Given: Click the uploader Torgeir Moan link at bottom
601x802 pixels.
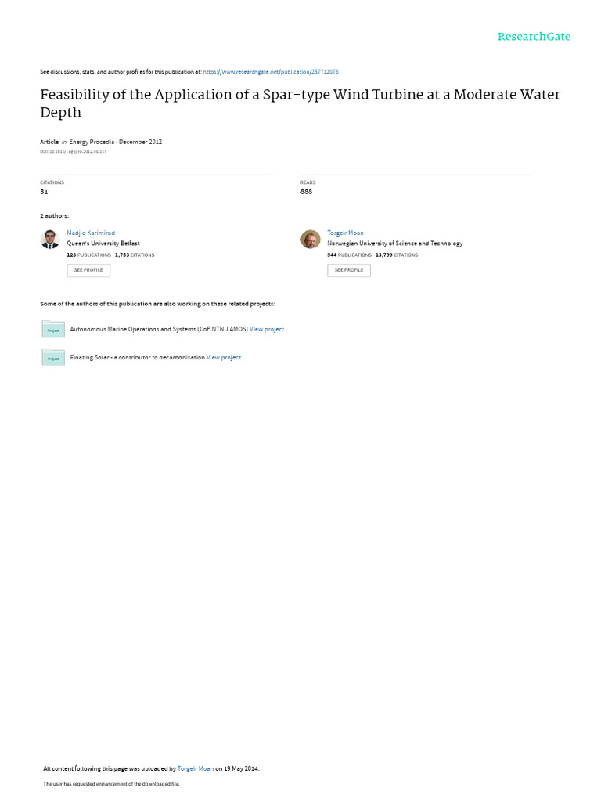Looking at the screenshot, I should point(196,768).
